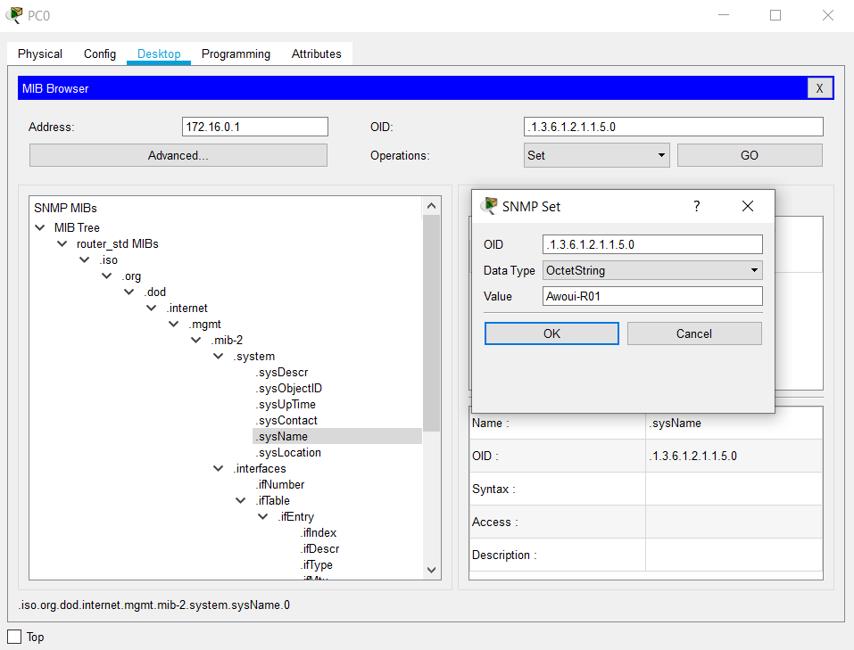The height and width of the screenshot is (650, 854).
Task: Select .sysContact in the tree
Action: pyautogui.click(x=286, y=420)
